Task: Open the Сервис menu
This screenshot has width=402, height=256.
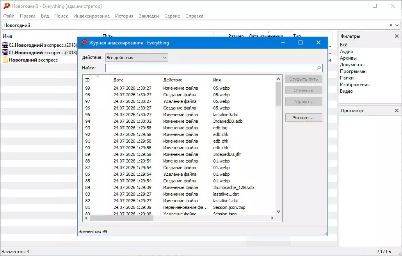Action: [172, 16]
